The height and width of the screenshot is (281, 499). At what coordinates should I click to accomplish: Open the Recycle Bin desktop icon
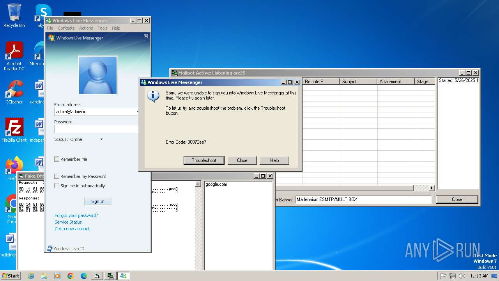coord(14,16)
